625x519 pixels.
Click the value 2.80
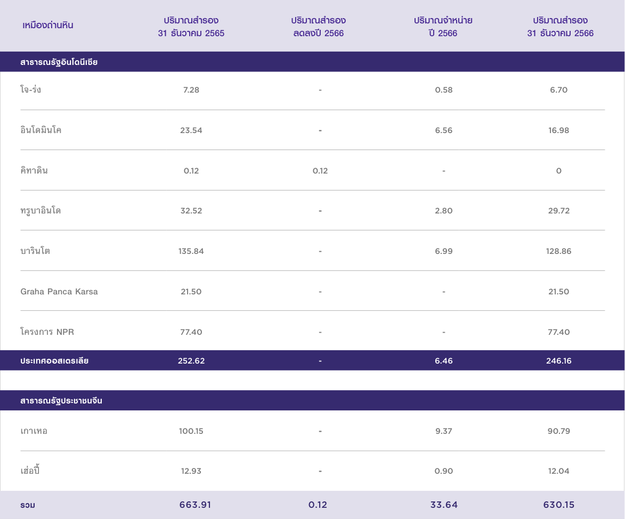444,211
